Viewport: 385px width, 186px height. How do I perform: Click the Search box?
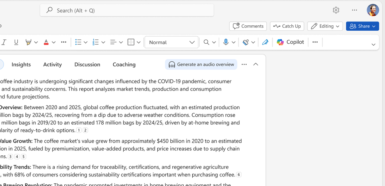pos(127,10)
